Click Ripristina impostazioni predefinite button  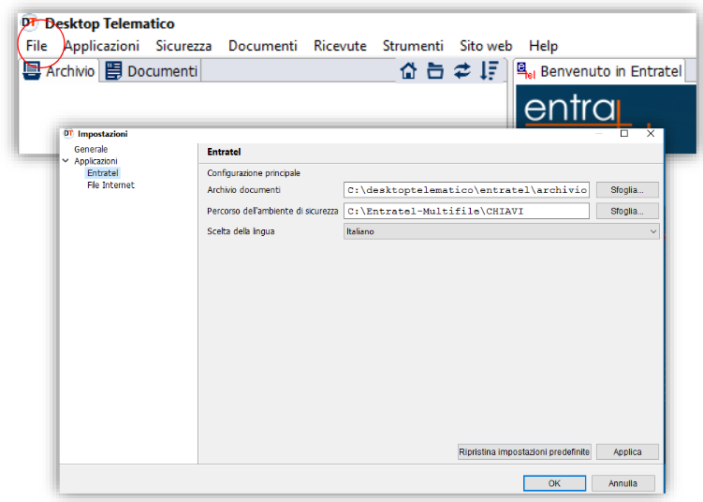point(524,451)
